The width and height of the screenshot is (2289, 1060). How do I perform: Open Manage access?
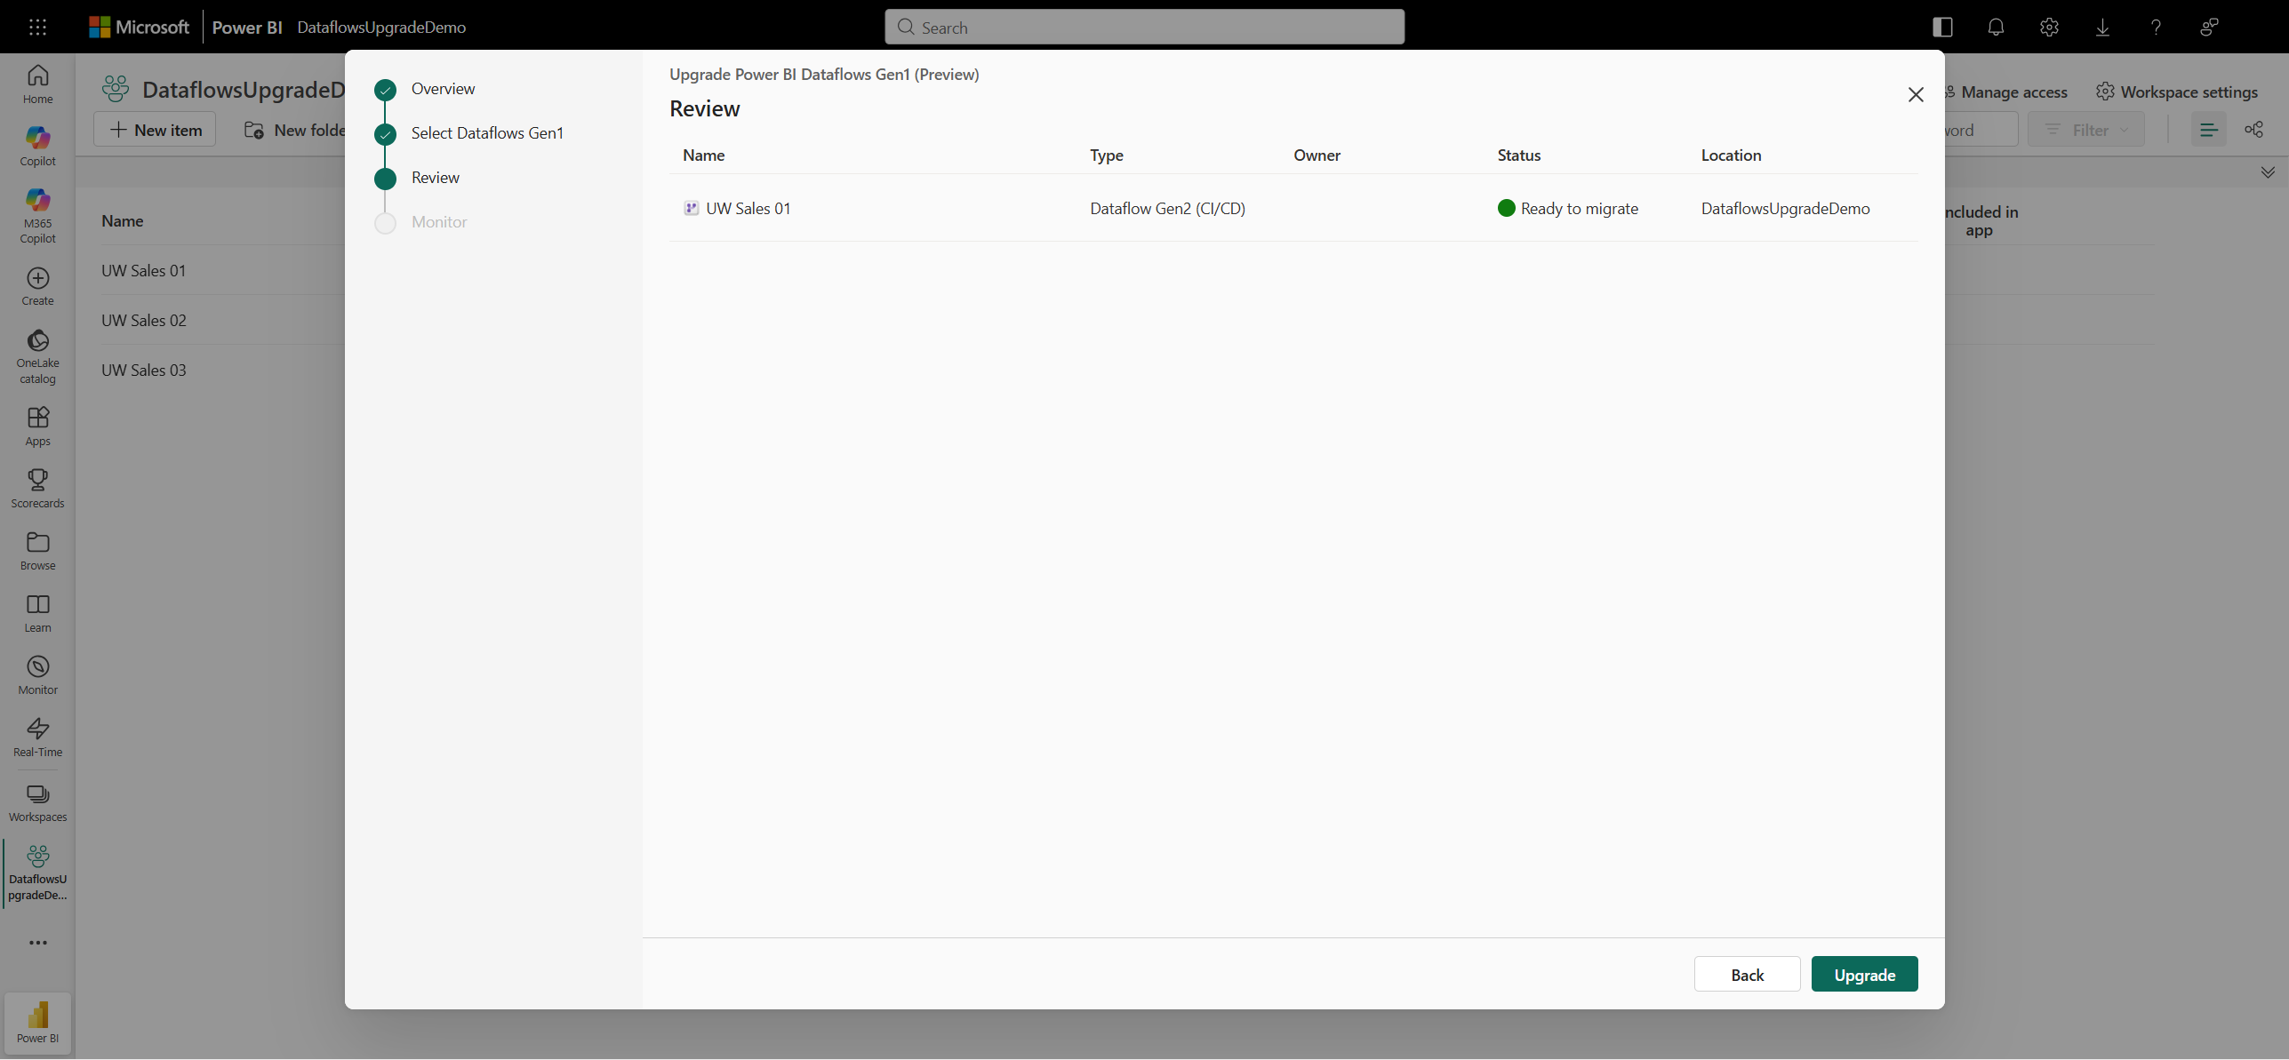tap(2005, 92)
